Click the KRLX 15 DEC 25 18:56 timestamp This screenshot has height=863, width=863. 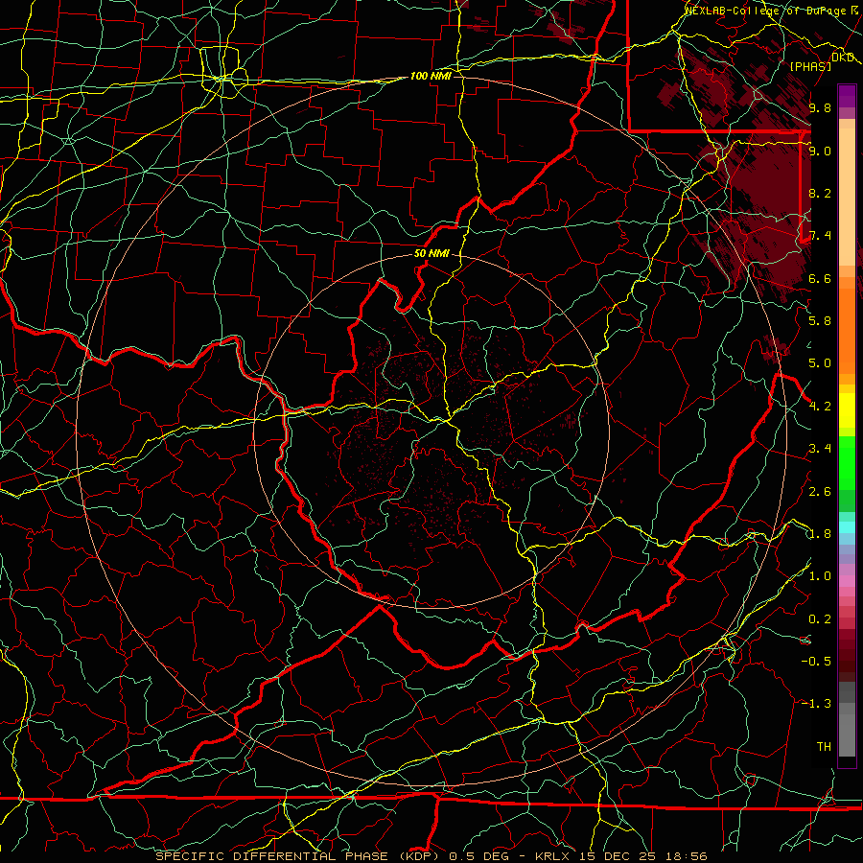pos(620,856)
